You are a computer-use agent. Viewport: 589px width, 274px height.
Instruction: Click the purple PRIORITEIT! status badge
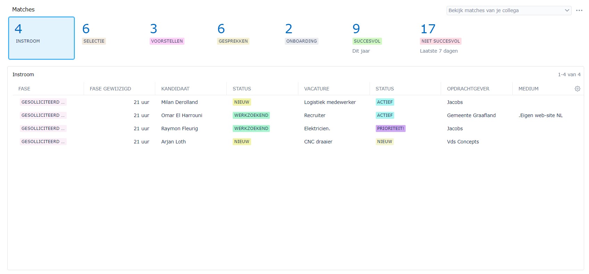click(390, 129)
